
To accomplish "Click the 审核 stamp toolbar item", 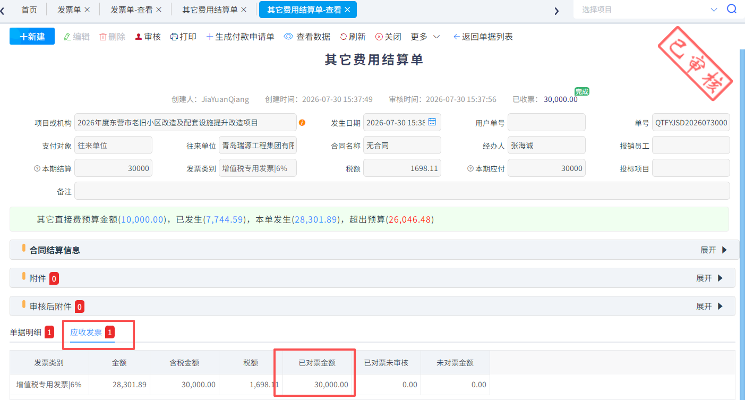I will pyautogui.click(x=148, y=37).
